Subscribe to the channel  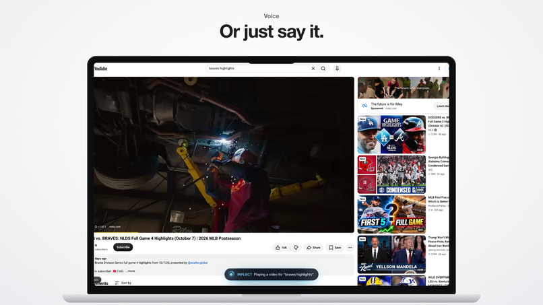pos(123,247)
